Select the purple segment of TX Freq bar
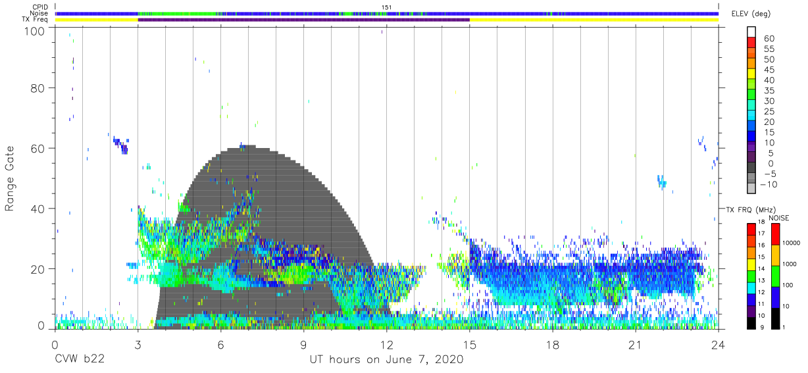This screenshot has height=373, width=808. click(x=304, y=20)
